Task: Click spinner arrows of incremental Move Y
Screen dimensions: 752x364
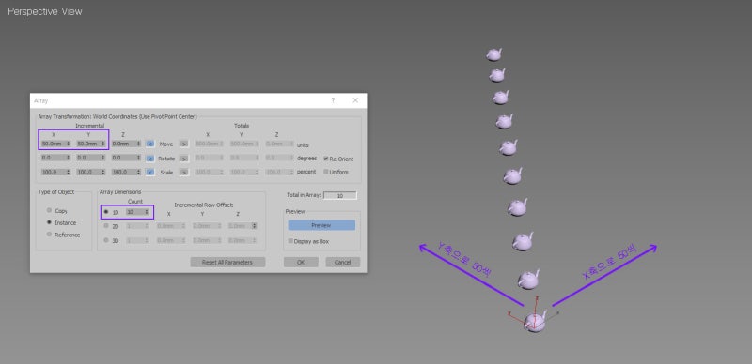Action: 103,144
